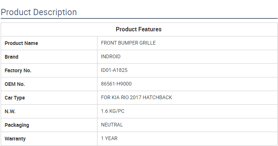Click the Brand label cell
Screen dimensions: 278x146
(x=49, y=57)
